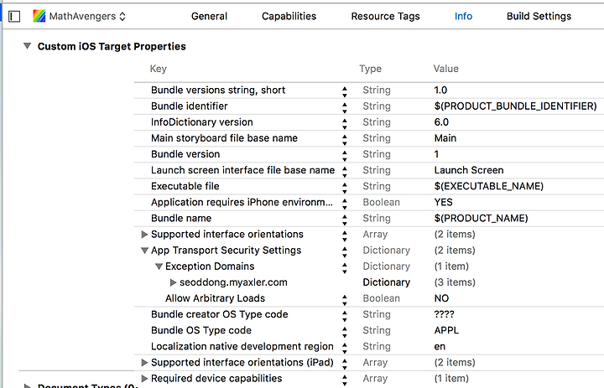Expand Supported interface orientations (iPad)
Viewport: 604px width, 388px height.
tap(144, 362)
